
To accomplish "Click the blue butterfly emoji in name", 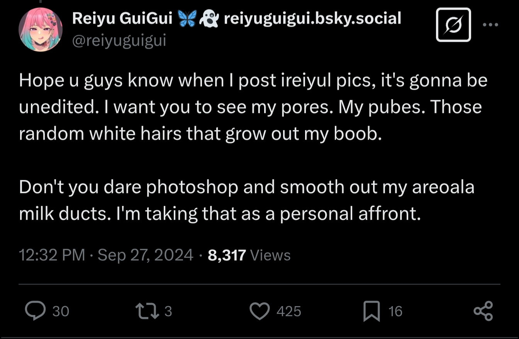I will 187,19.
